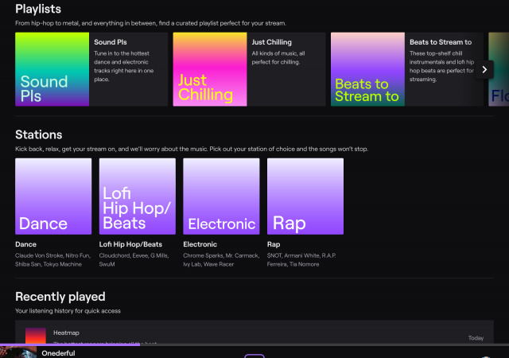This screenshot has height=358, width=509.
Task: Click the Heatmap thumbnail in Recently played
Action: 36,336
